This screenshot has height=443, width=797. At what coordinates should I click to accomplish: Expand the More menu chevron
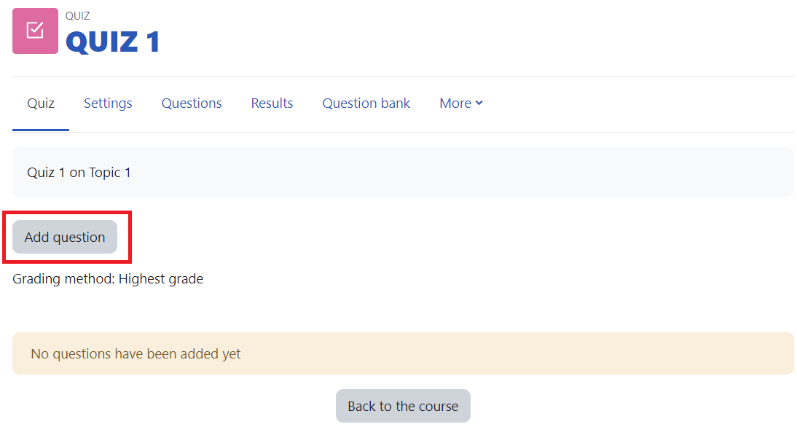[x=479, y=103]
